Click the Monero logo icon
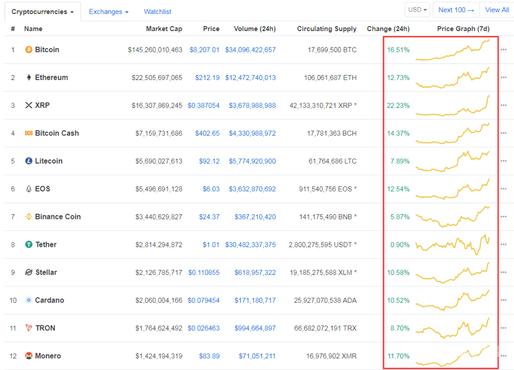Screen dimensions: 514x370 [29, 355]
